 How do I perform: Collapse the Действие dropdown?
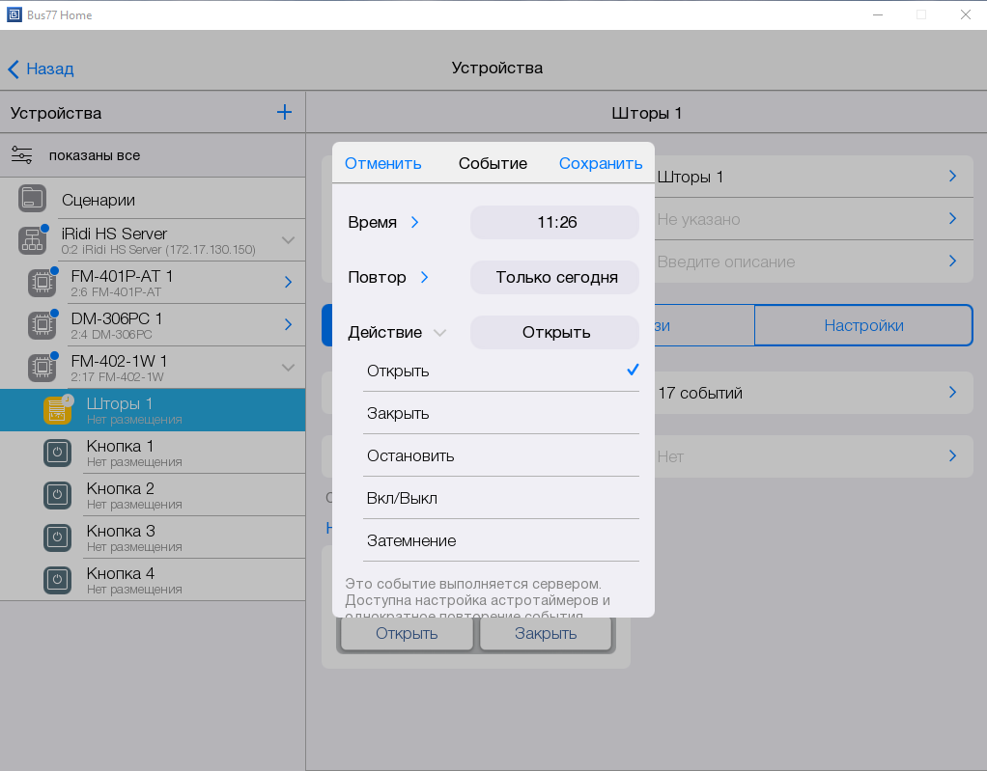(439, 333)
